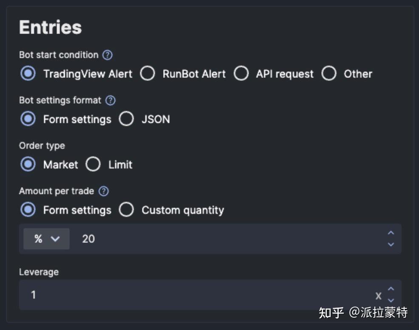Click the upward stepper arrow beside the 20 value

pos(391,233)
